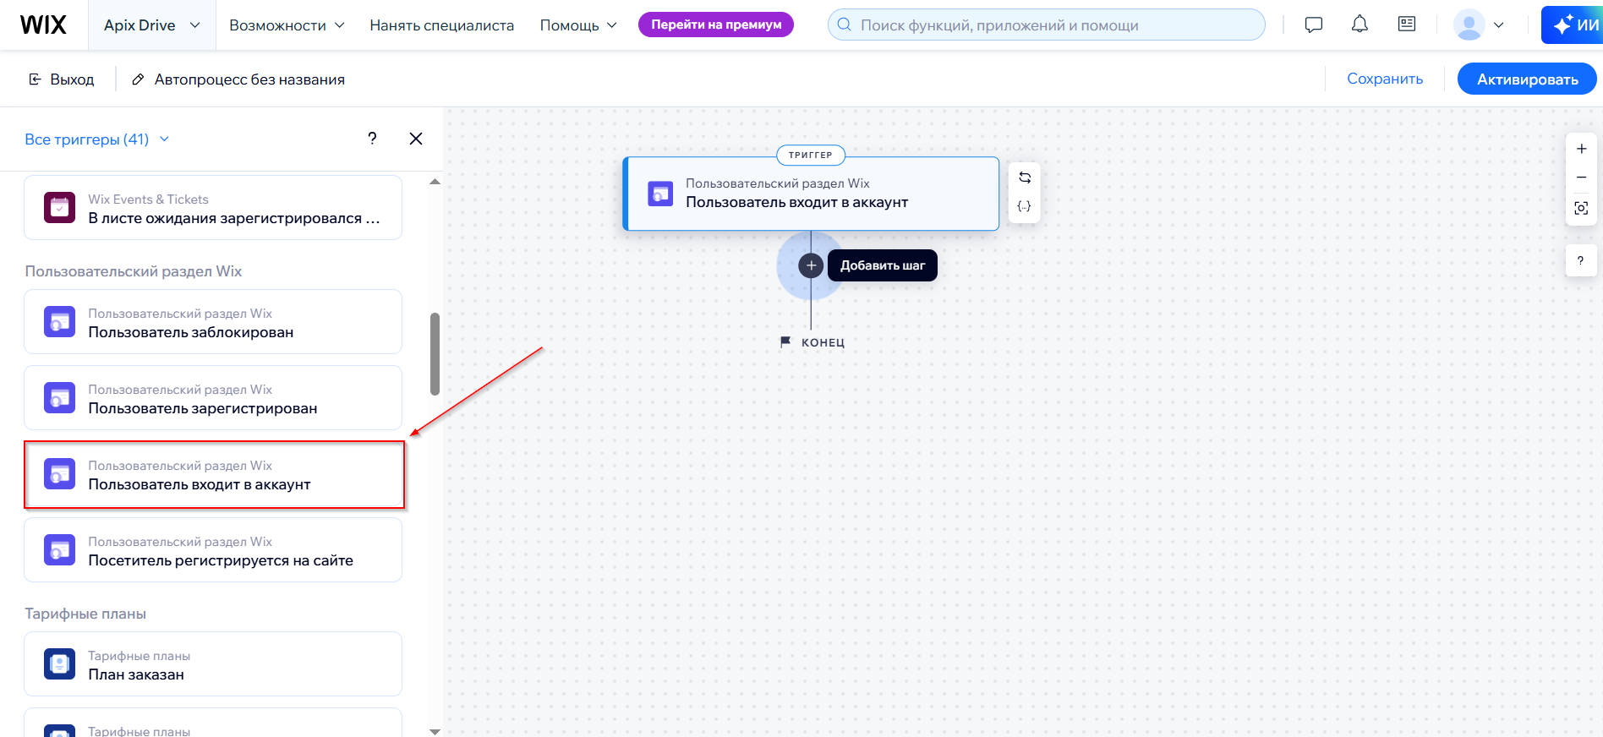Screen dimensions: 1603x737
Task: Select trigger В листе ожидания зарегистрировался
Action: pyautogui.click(x=213, y=208)
